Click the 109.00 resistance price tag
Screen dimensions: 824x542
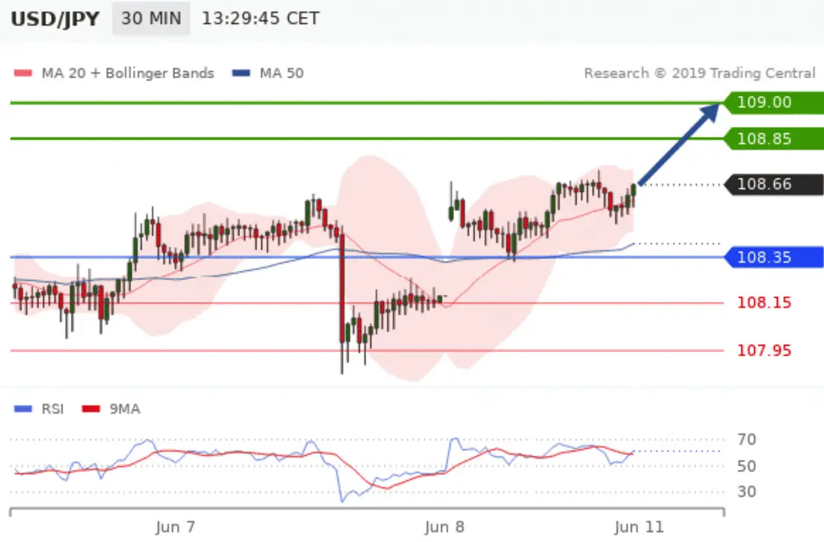[773, 102]
